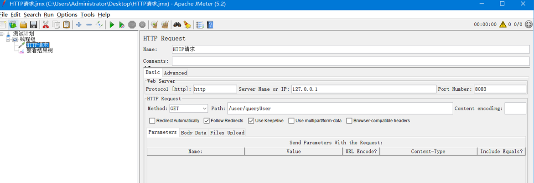
Task: Click the 测试计划 flask icon
Action: coord(8,34)
